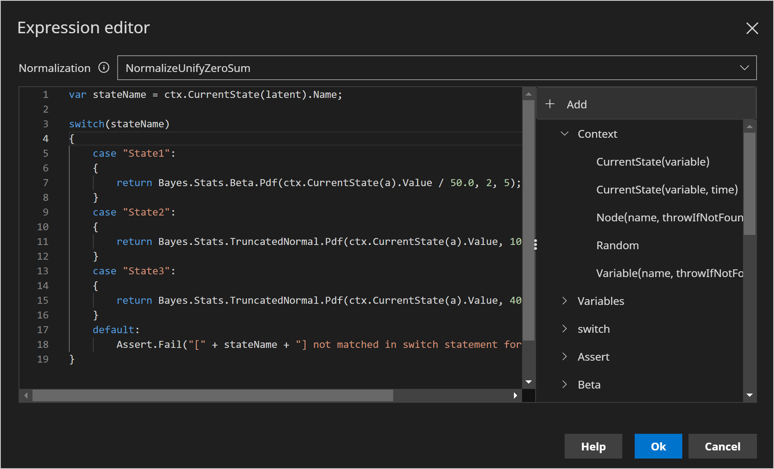The image size is (774, 469).
Task: Select CurrentState(variable, time) entry
Action: tap(666, 190)
